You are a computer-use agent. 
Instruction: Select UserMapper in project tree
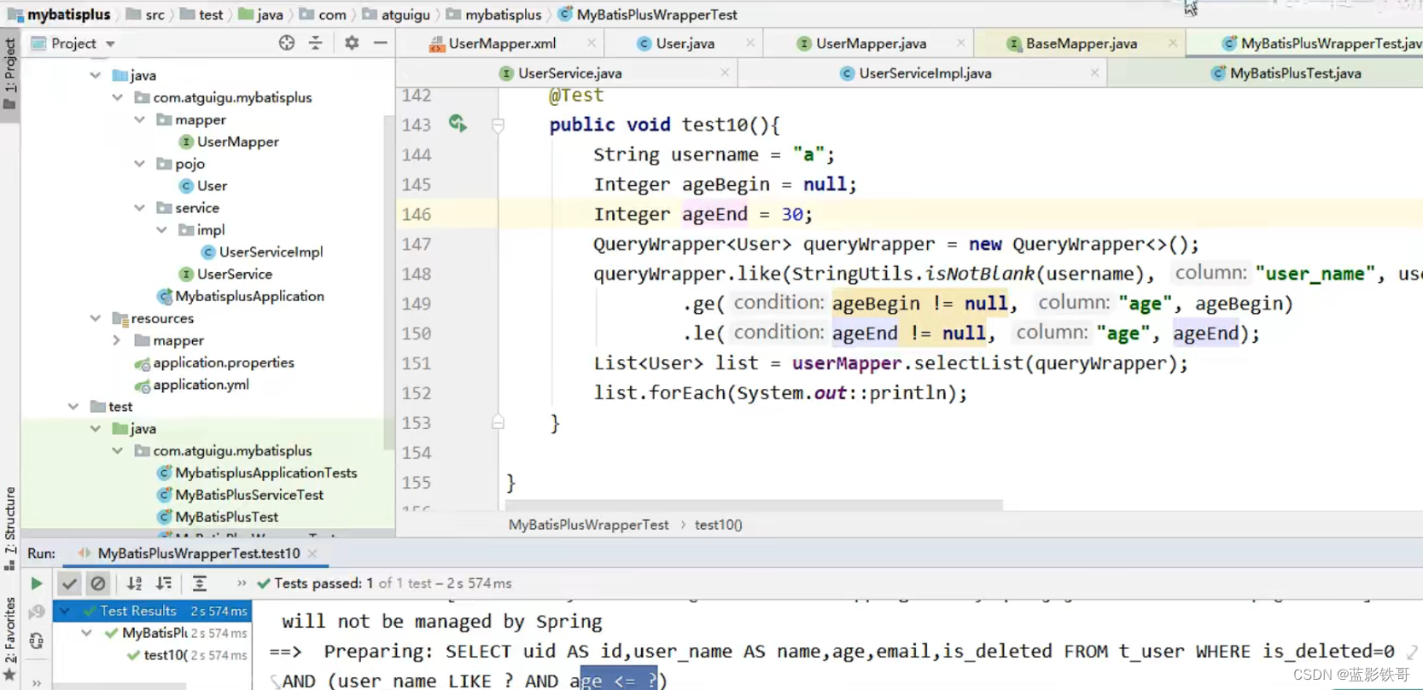pos(228,142)
